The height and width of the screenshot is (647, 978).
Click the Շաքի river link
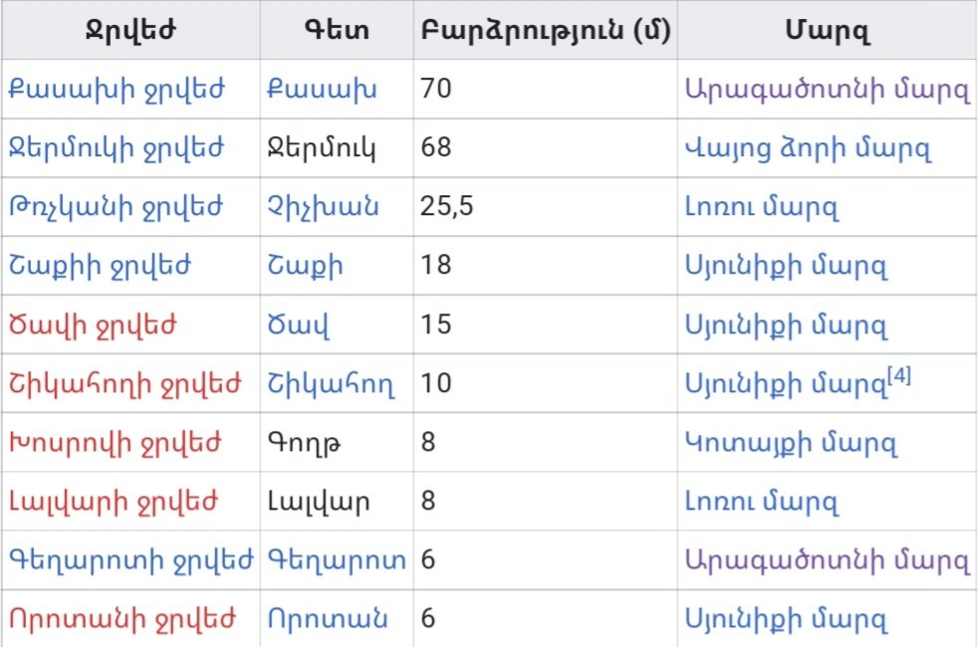pos(305,265)
